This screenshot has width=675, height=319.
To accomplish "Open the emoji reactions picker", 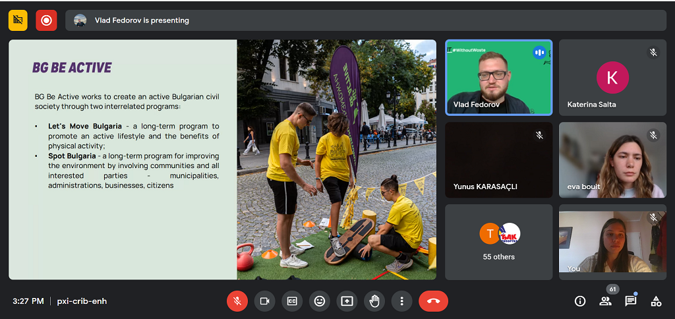I will (x=320, y=301).
